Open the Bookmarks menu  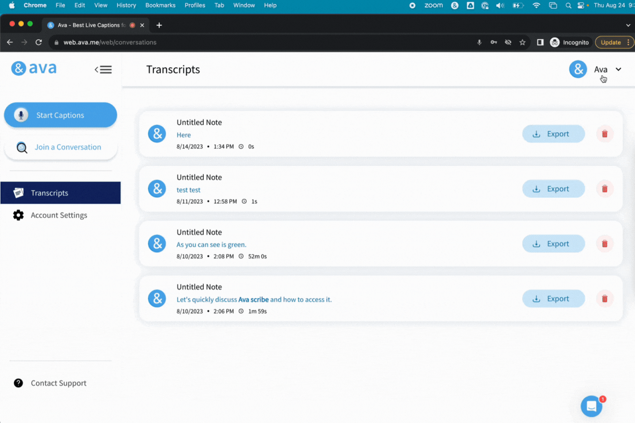click(161, 5)
